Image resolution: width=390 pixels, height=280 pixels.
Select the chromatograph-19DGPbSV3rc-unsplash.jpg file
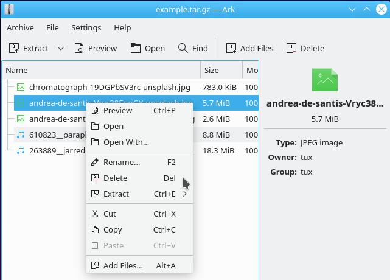click(x=110, y=87)
